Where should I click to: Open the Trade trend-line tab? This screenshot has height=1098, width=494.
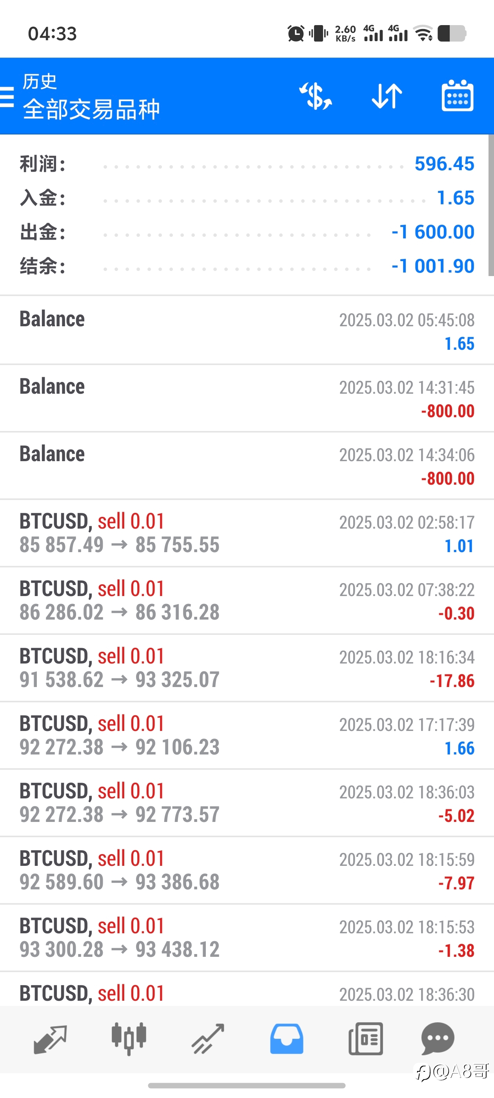pyautogui.click(x=207, y=1039)
